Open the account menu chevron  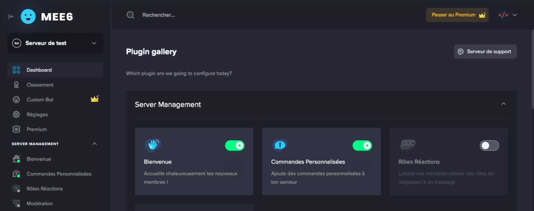tap(515, 15)
